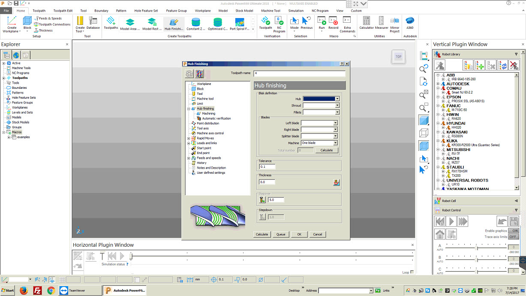
Task: Open Firefox from the taskbar
Action: (24, 290)
